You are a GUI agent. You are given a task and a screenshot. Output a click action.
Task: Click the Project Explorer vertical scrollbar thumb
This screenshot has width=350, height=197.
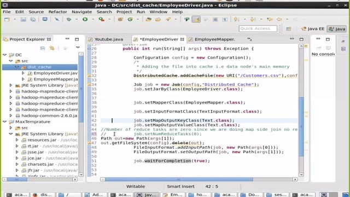pos(81,88)
